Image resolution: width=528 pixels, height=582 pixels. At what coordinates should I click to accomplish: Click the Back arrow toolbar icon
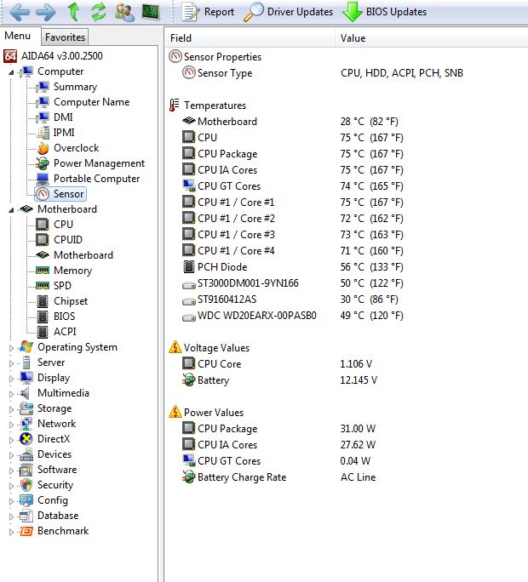pyautogui.click(x=20, y=12)
